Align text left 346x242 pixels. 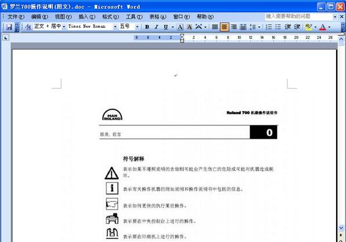pyautogui.click(x=215, y=27)
